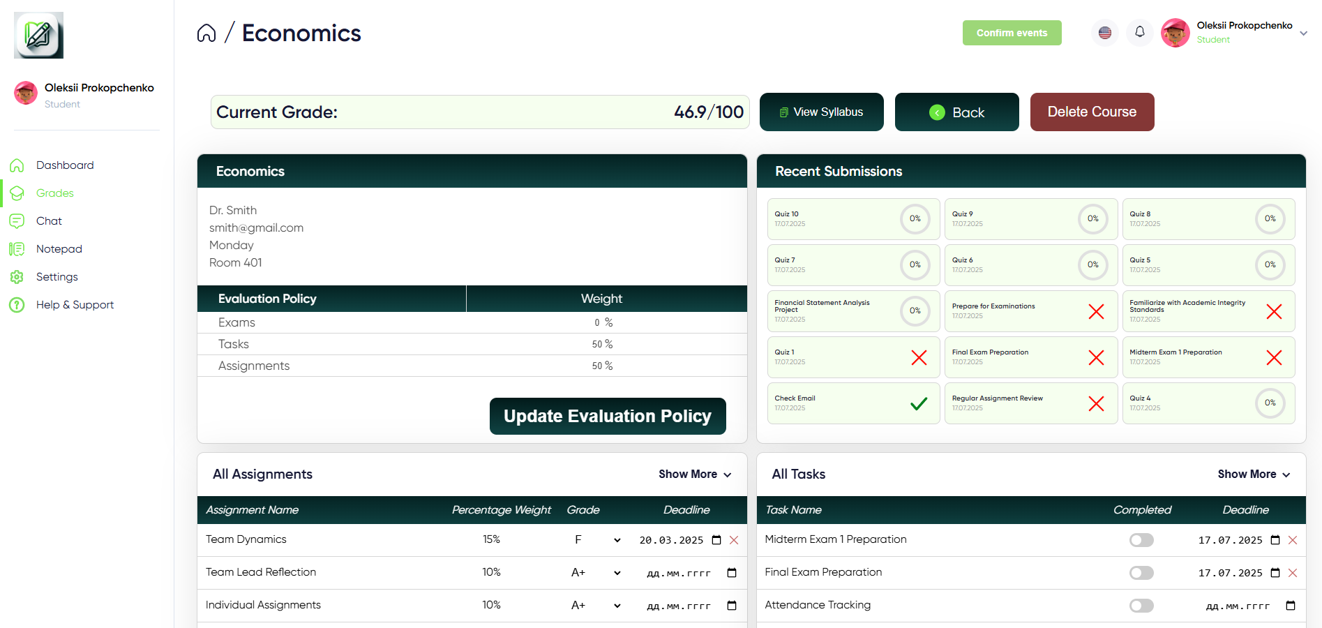The height and width of the screenshot is (628, 1322).
Task: Expand Show More in All Tasks
Action: (x=1254, y=474)
